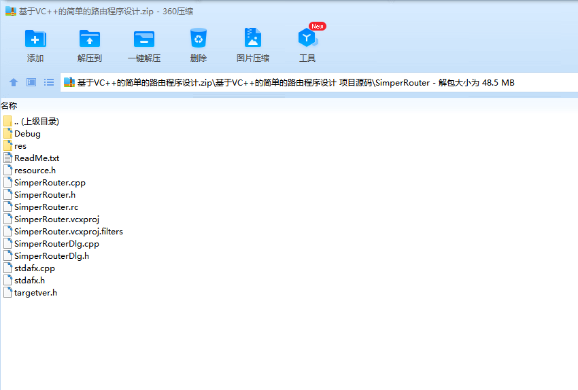Viewport: 578px width, 390px height.
Task: Click the 一键解压 one-click extract icon
Action: click(143, 39)
